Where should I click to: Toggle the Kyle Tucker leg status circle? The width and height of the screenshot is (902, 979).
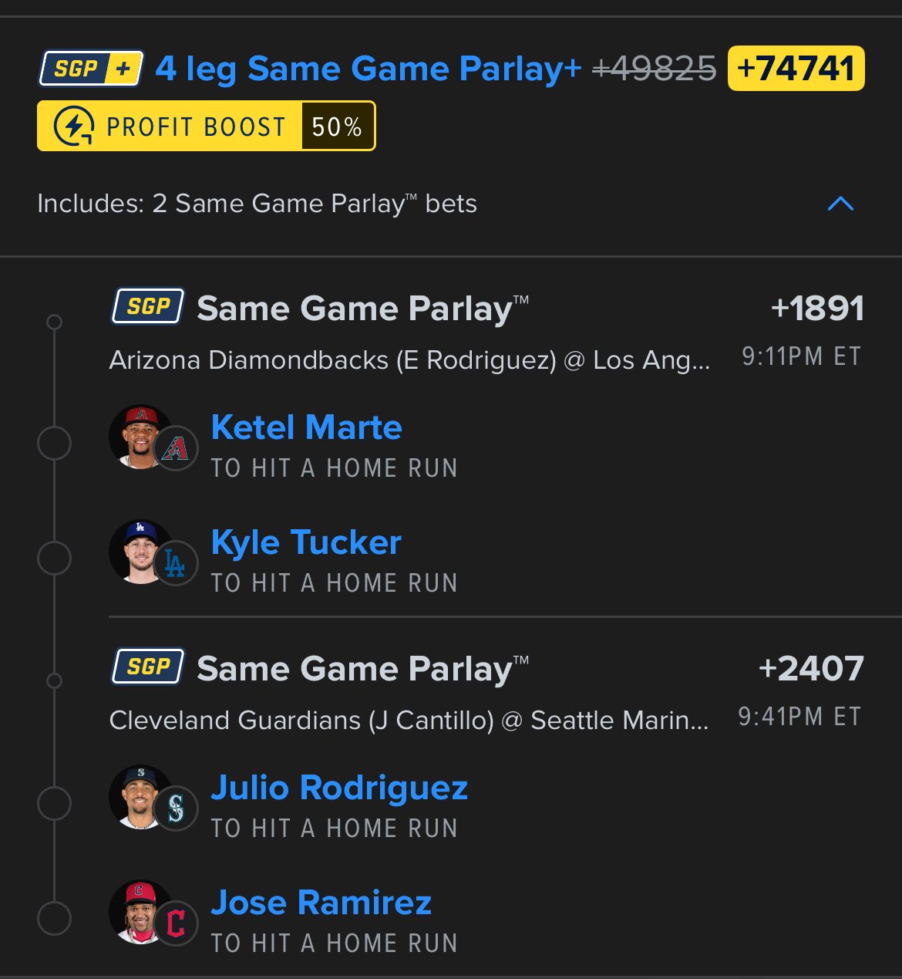pyautogui.click(x=55, y=559)
